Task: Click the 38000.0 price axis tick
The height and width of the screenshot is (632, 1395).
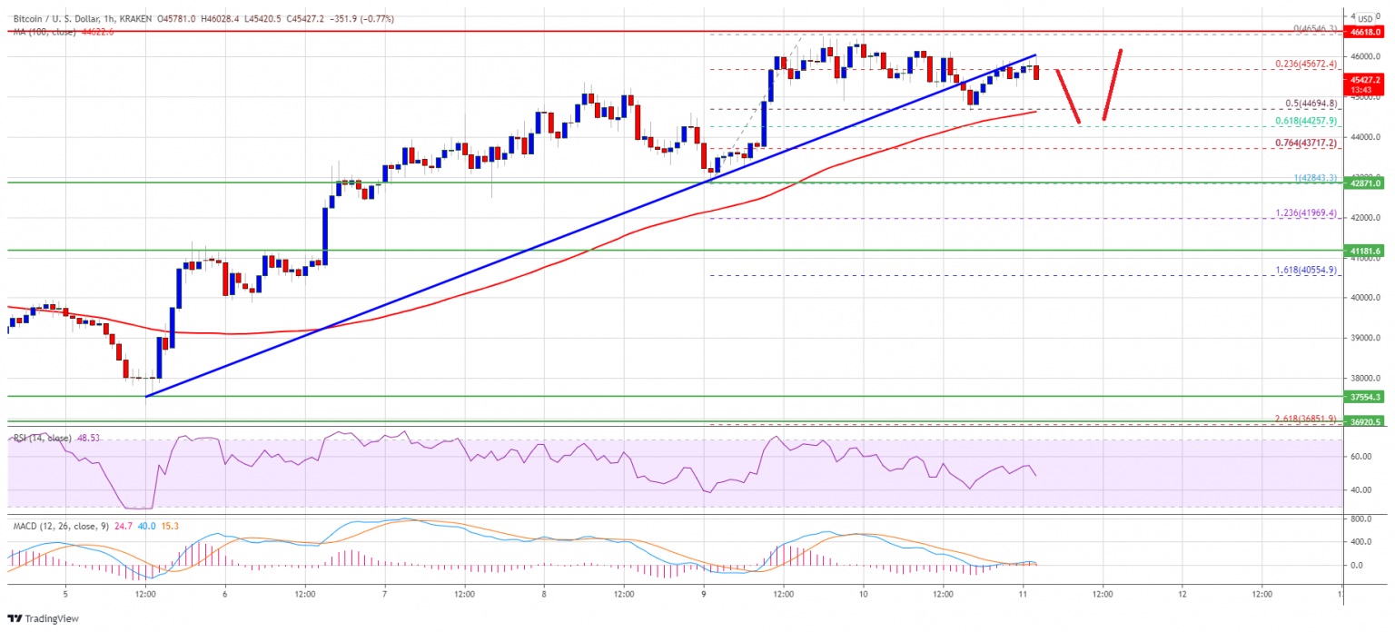Action: pyautogui.click(x=1367, y=379)
